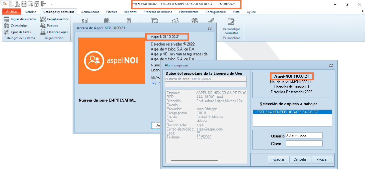Click the Usuario input field
The image size is (365, 169).
tap(304, 135)
